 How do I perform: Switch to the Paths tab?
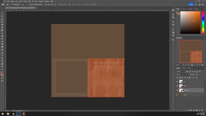pos(189,68)
